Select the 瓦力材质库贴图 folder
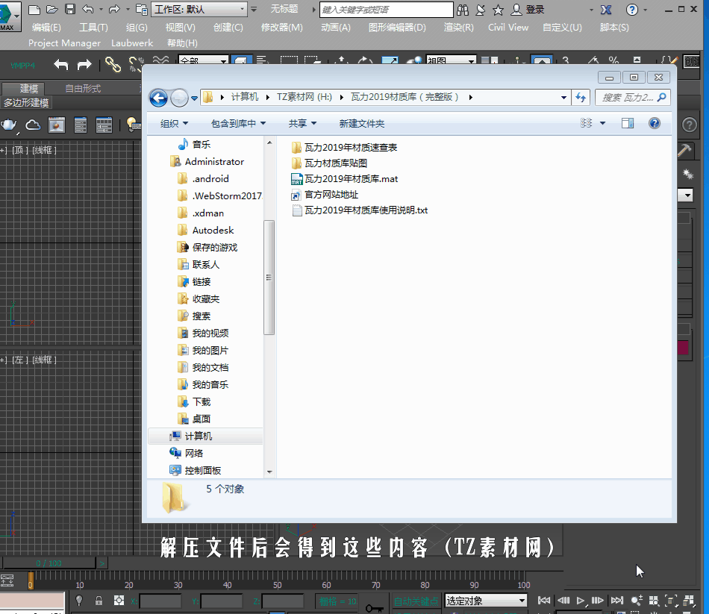Viewport: 709px width, 614px height. [329, 163]
